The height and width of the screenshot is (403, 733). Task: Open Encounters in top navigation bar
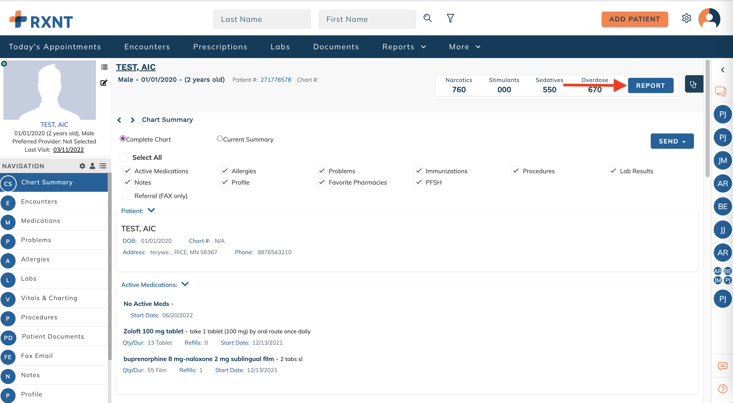pyautogui.click(x=147, y=47)
